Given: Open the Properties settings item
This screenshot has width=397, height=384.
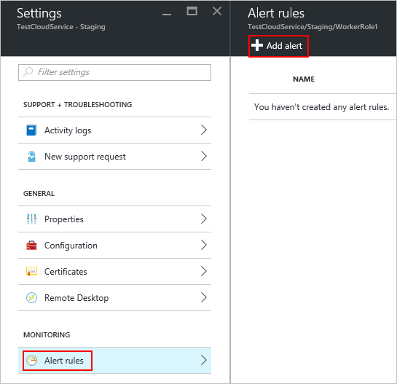Looking at the screenshot, I should [x=114, y=219].
